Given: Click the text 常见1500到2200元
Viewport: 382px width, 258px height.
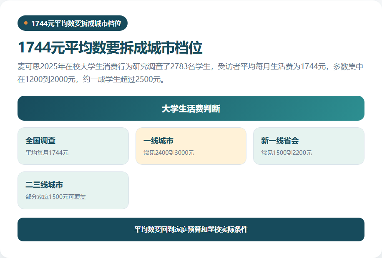Looking at the screenshot, I should click(286, 153).
